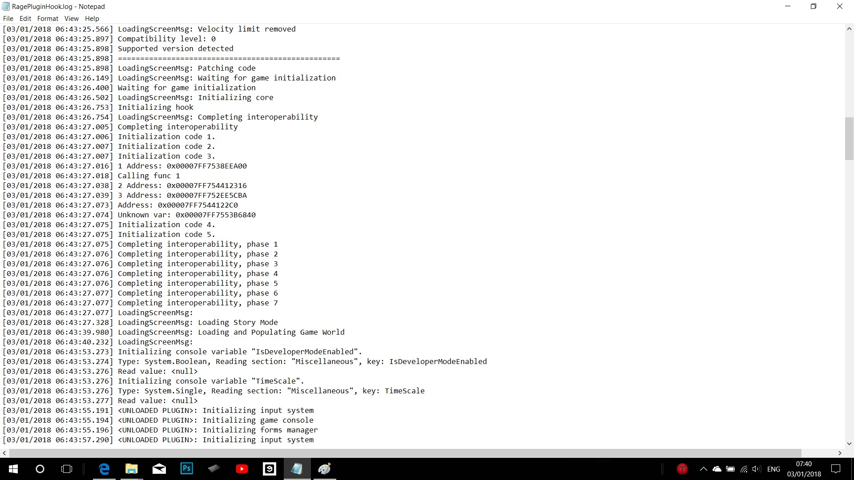Launch Microsoft Edge from taskbar
The image size is (854, 480).
tap(104, 469)
